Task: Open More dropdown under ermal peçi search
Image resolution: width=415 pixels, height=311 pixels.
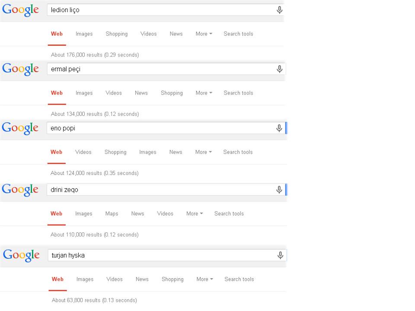Action: click(x=204, y=93)
